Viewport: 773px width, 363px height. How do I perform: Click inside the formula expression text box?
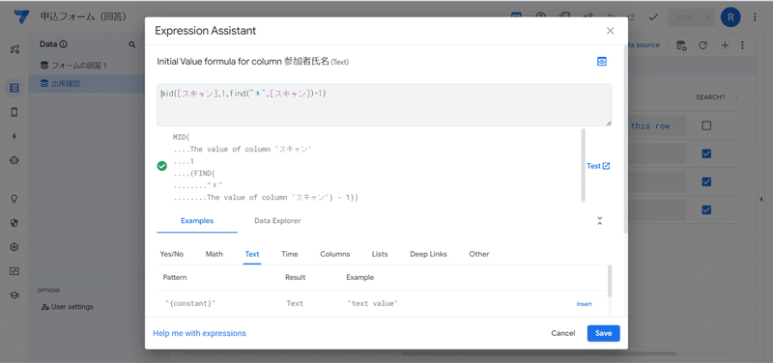tap(385, 105)
